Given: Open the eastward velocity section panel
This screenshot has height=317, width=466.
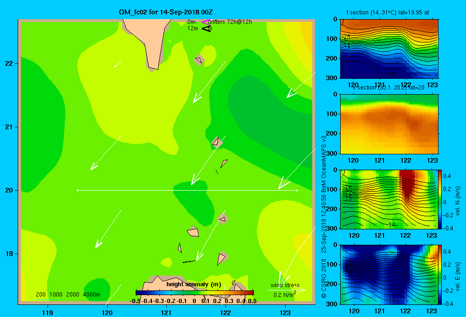Looking at the screenshot, I should tap(389, 275).
